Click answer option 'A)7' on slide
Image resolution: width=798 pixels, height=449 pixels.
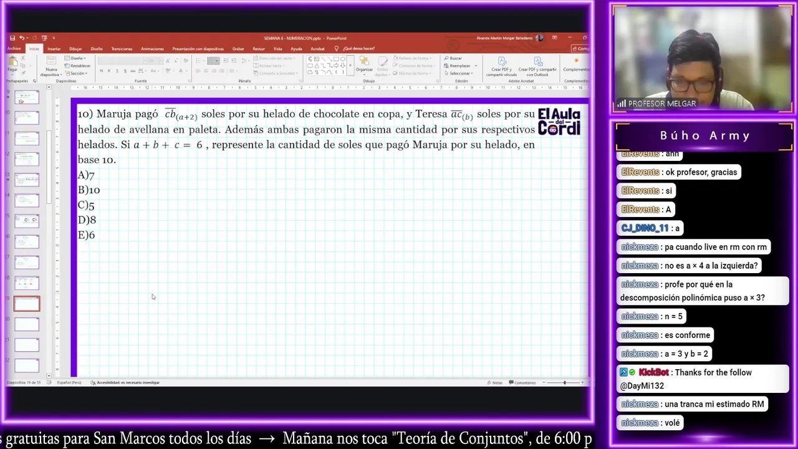pos(86,175)
